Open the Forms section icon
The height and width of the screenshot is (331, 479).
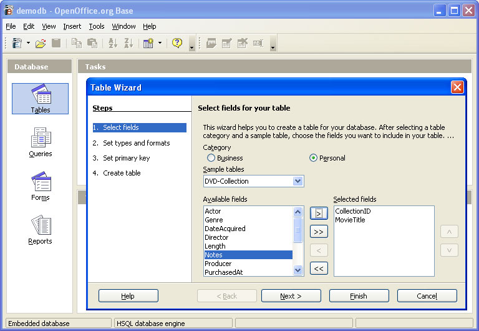(41, 185)
